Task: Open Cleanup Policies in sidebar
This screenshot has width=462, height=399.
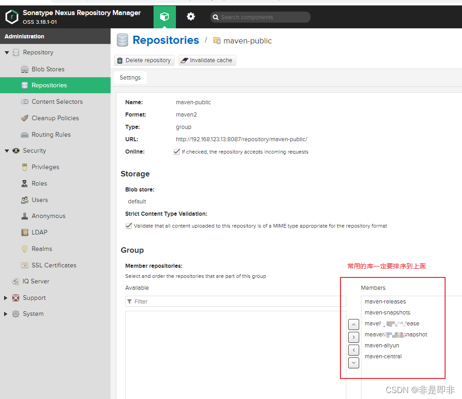Action: 55,118
